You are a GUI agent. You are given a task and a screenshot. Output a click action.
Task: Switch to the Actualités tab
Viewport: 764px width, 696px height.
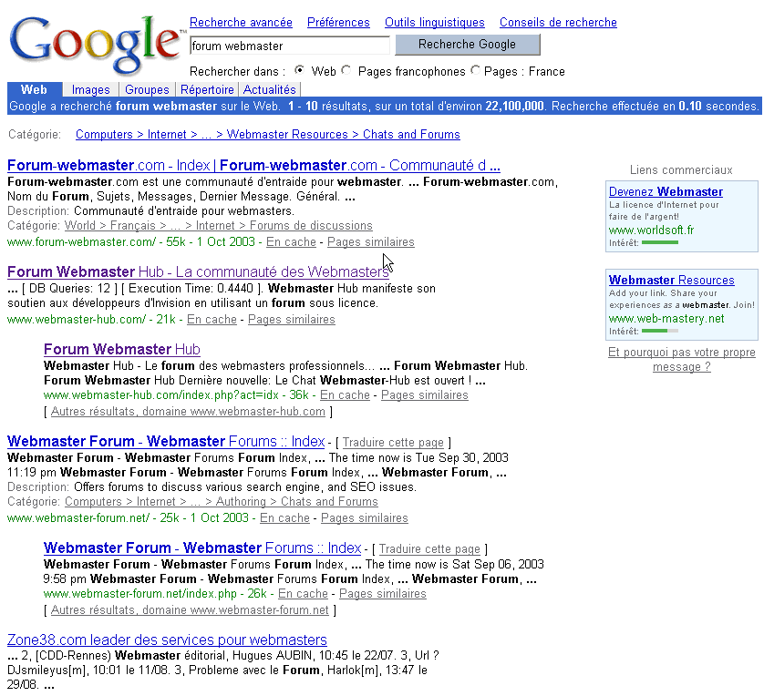point(270,89)
